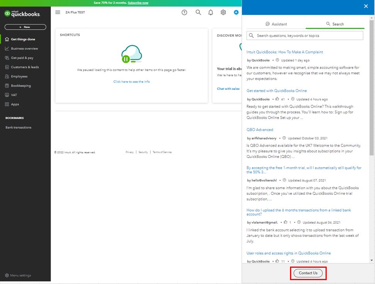Open the Notifications bell icon

(x=210, y=12)
